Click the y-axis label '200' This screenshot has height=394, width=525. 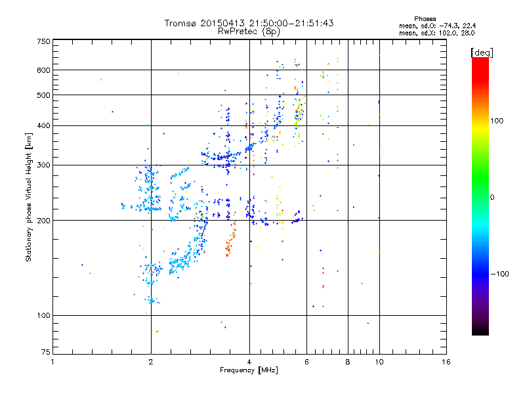tap(43, 220)
